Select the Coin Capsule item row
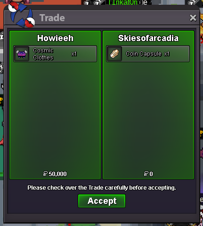Screen dimensions: 203x226 (148, 54)
